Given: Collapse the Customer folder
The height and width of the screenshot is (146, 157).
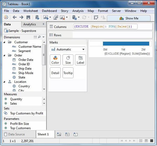Looking at the screenshot, I should (x=4, y=42).
